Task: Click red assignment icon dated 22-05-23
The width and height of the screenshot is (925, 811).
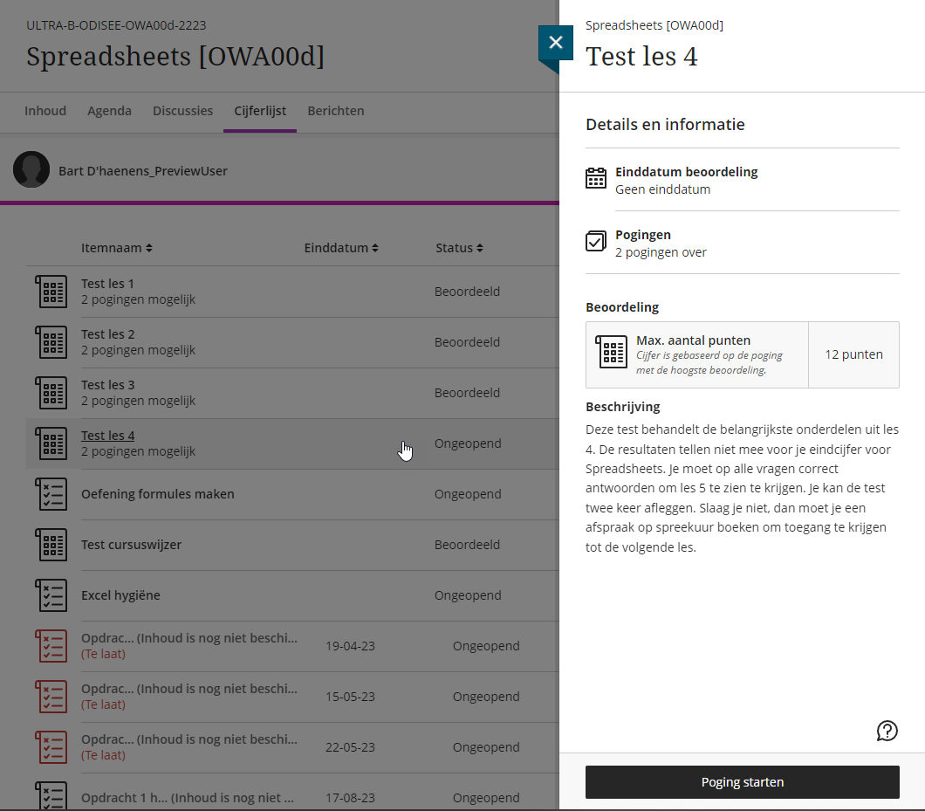Action: click(x=51, y=747)
